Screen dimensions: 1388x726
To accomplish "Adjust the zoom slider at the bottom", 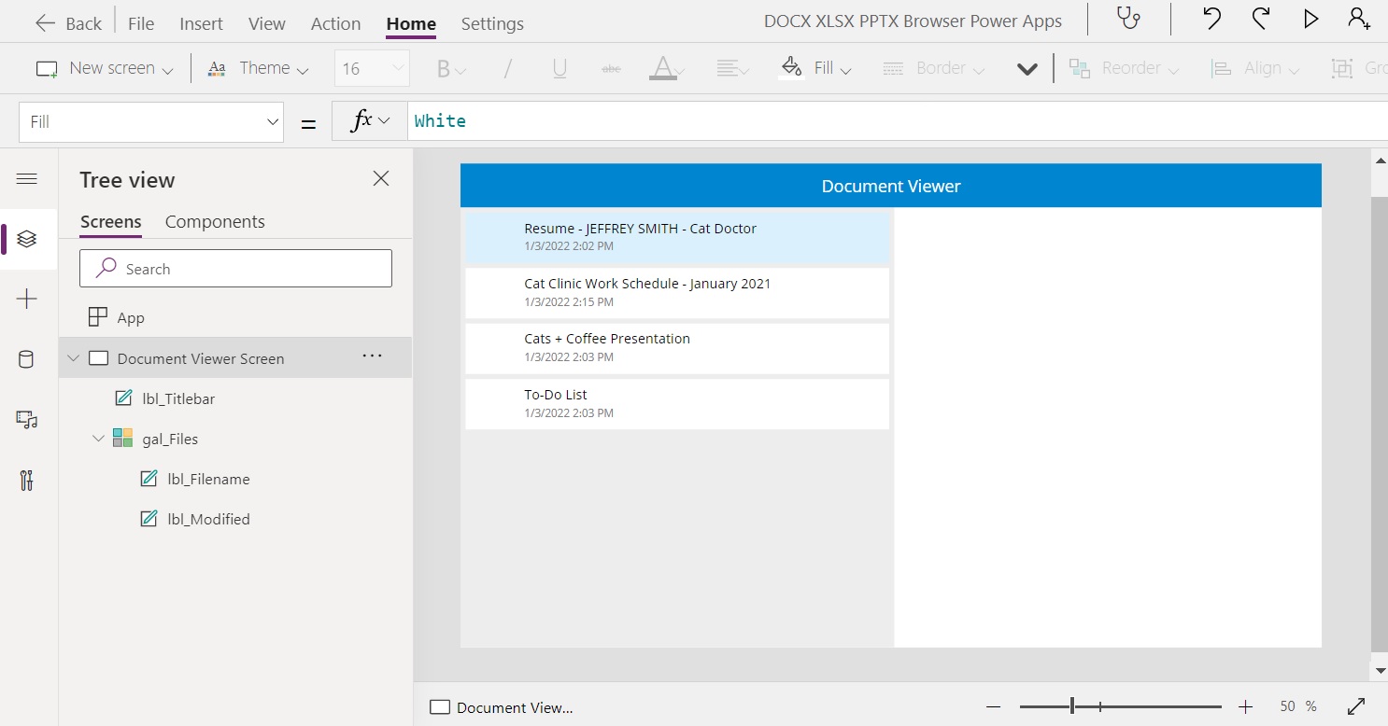I will point(1072,706).
